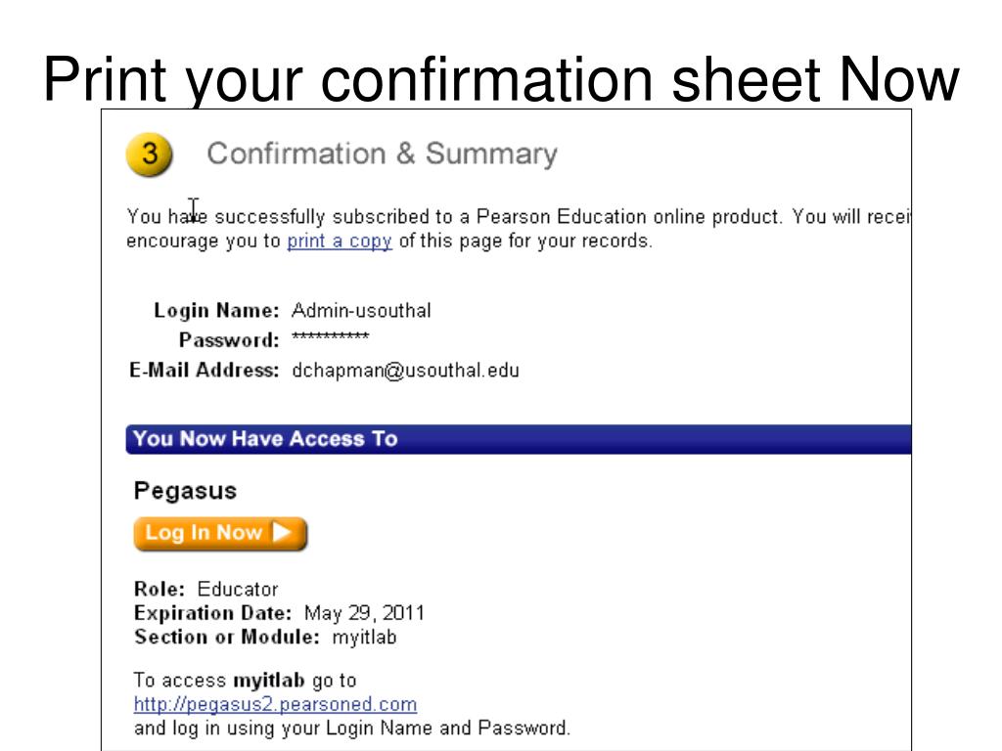
Task: Click the You Now Have Access To banner
Action: 519,439
